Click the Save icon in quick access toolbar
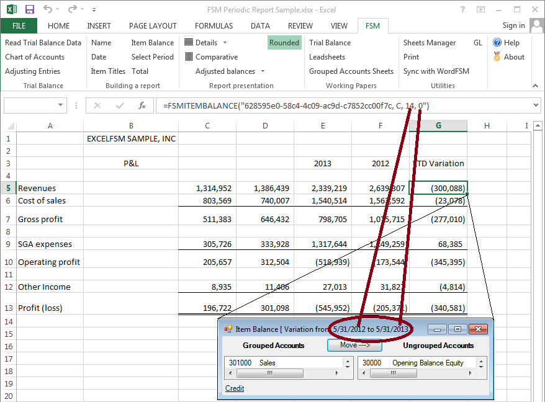The image size is (545, 402). pos(29,9)
